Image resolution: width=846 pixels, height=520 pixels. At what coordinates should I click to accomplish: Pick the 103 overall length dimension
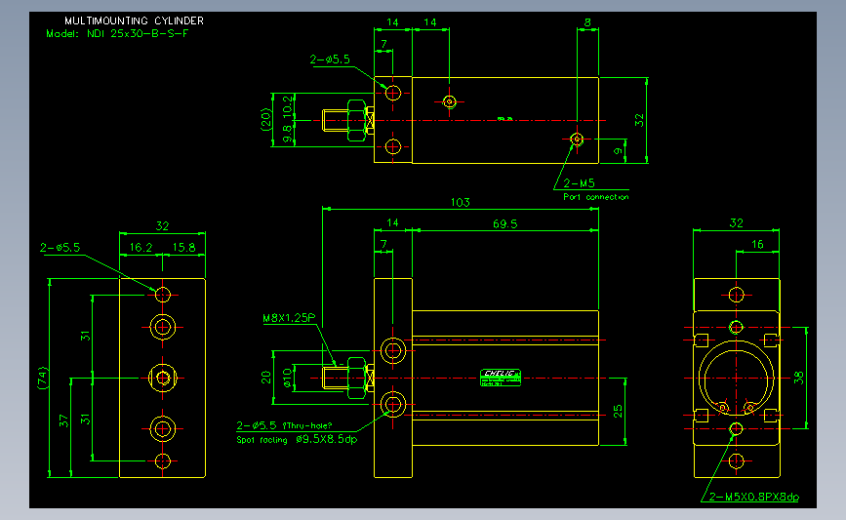(x=461, y=202)
